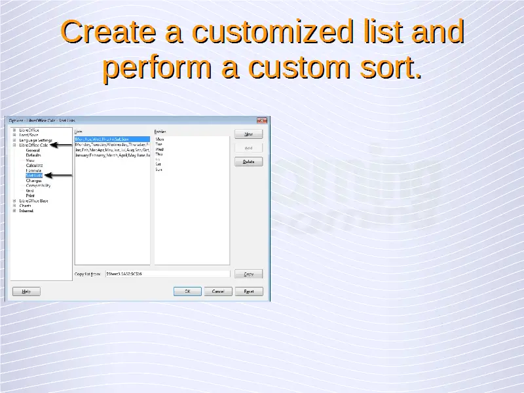Expand the LibreOffice tree node
The image size is (524, 393).
pyautogui.click(x=14, y=130)
